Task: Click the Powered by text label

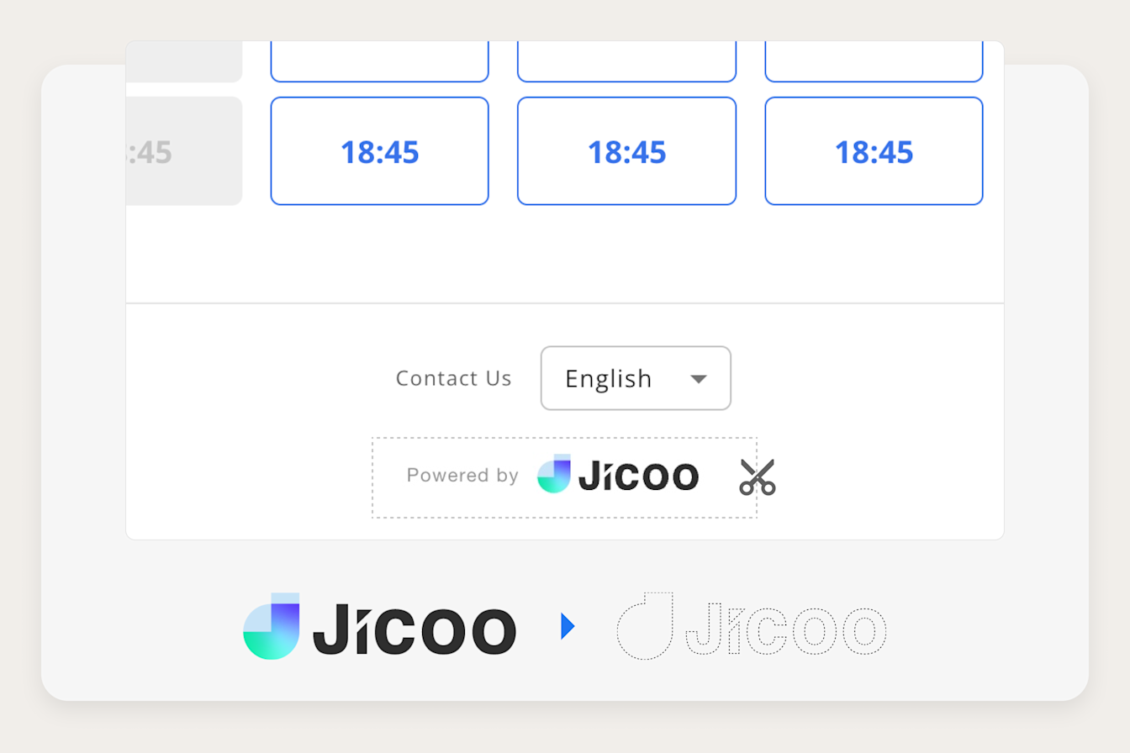Action: point(462,476)
